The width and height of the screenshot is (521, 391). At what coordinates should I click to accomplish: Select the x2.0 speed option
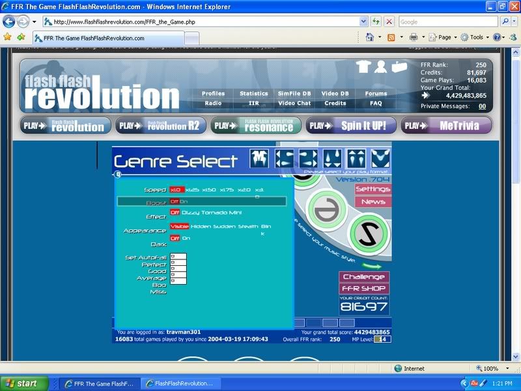(244, 190)
